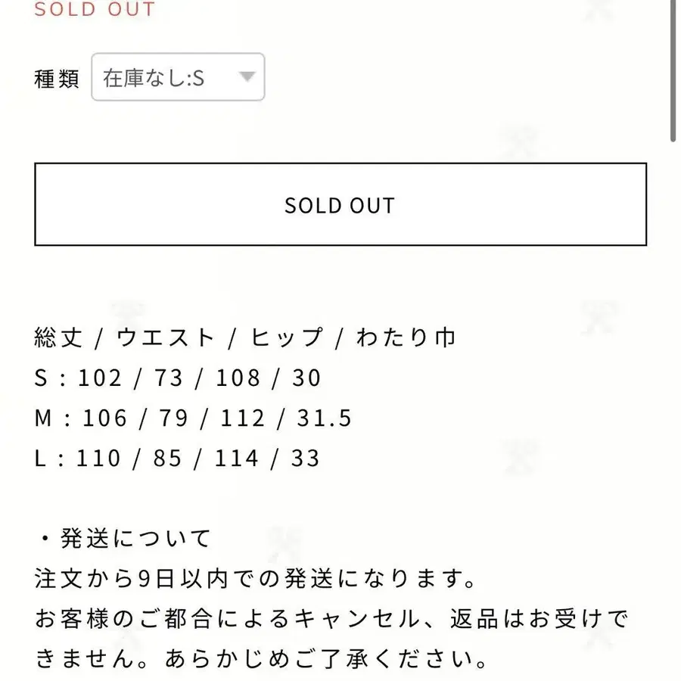Open the 在庫なし:S variety dropdown
This screenshot has height=681, width=681.
point(177,77)
